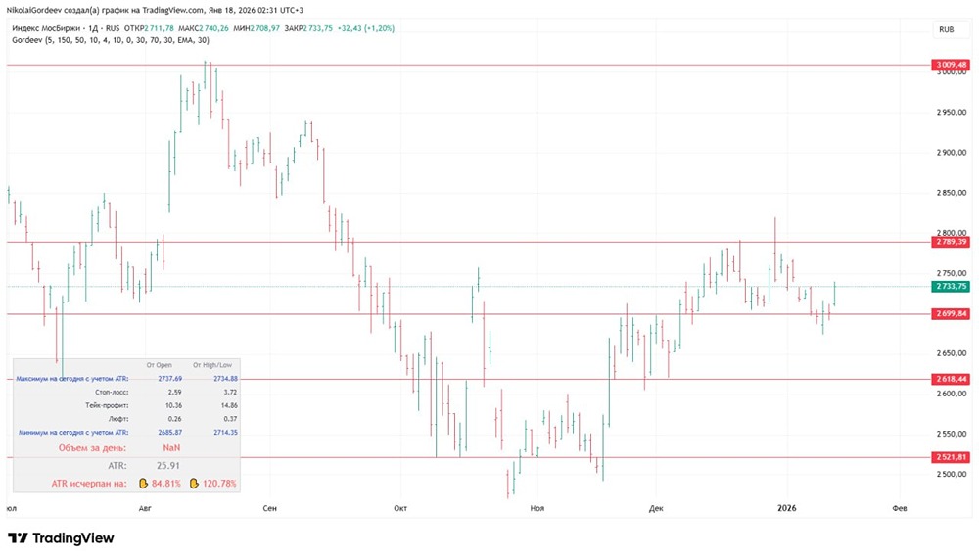Click the 2026 year marker on time axis
The height and width of the screenshot is (558, 979).
pyautogui.click(x=786, y=508)
